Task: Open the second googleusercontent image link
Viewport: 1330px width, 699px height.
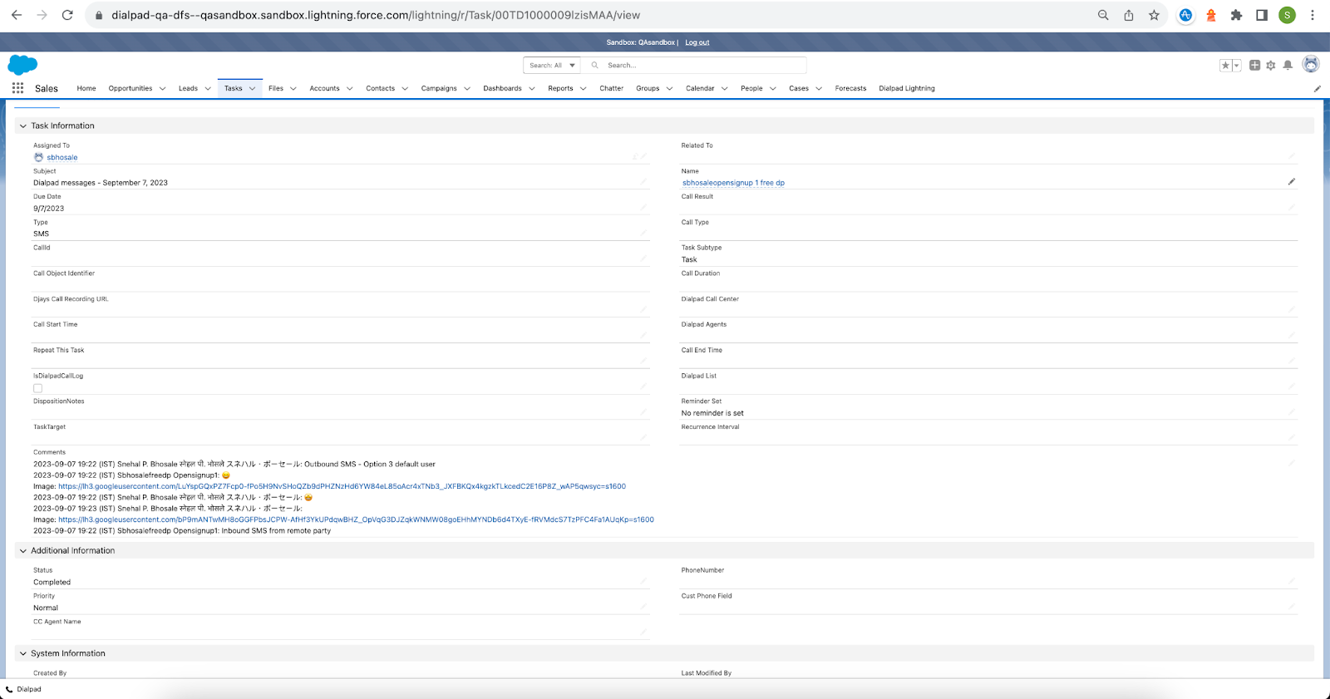Action: point(356,519)
